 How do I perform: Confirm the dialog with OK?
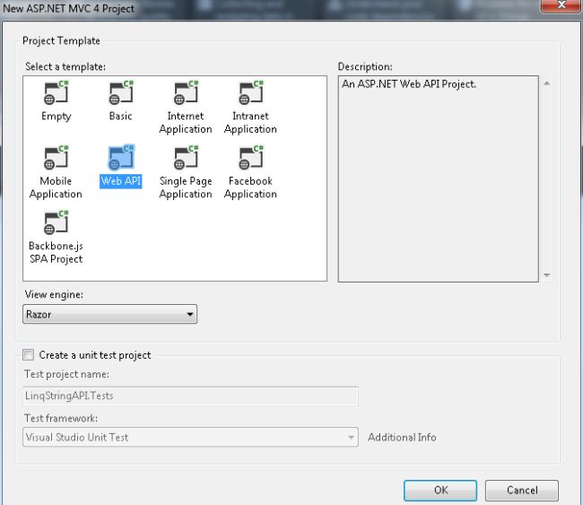coord(440,490)
